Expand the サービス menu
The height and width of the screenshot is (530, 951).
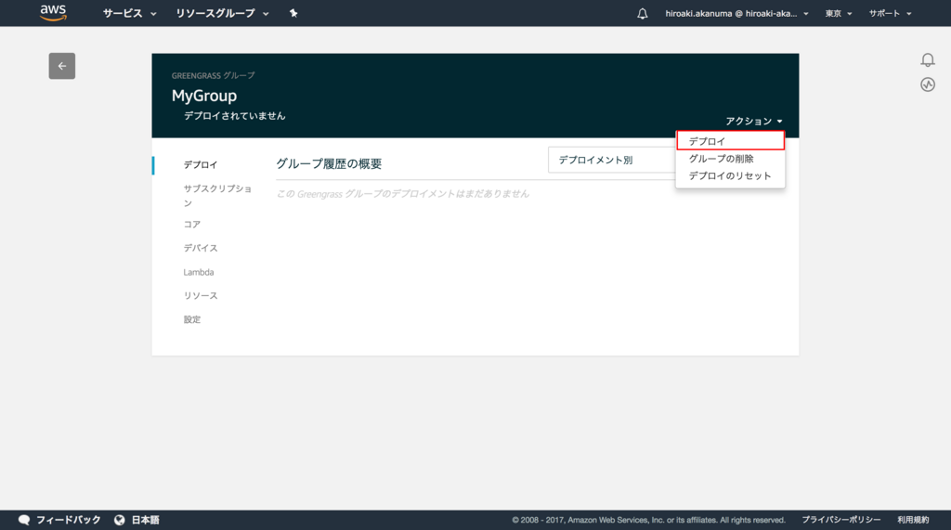129,13
